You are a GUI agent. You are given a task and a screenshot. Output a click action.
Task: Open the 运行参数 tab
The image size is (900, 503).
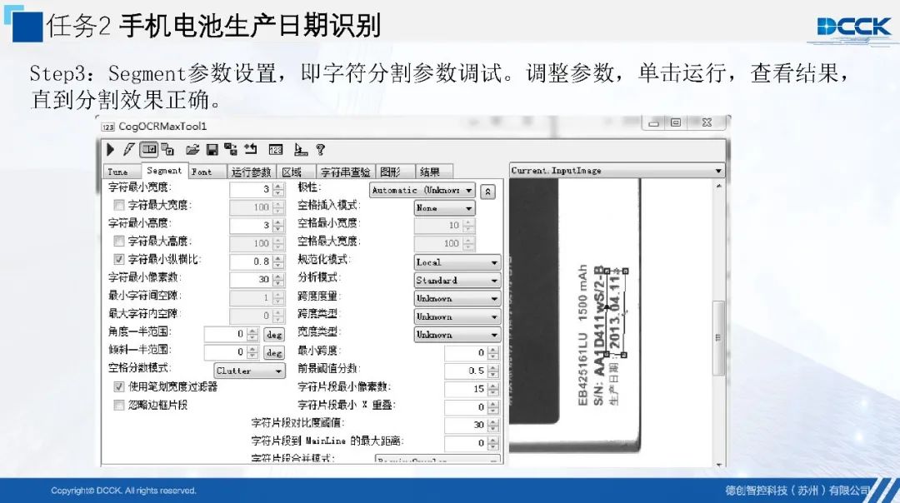click(x=251, y=172)
